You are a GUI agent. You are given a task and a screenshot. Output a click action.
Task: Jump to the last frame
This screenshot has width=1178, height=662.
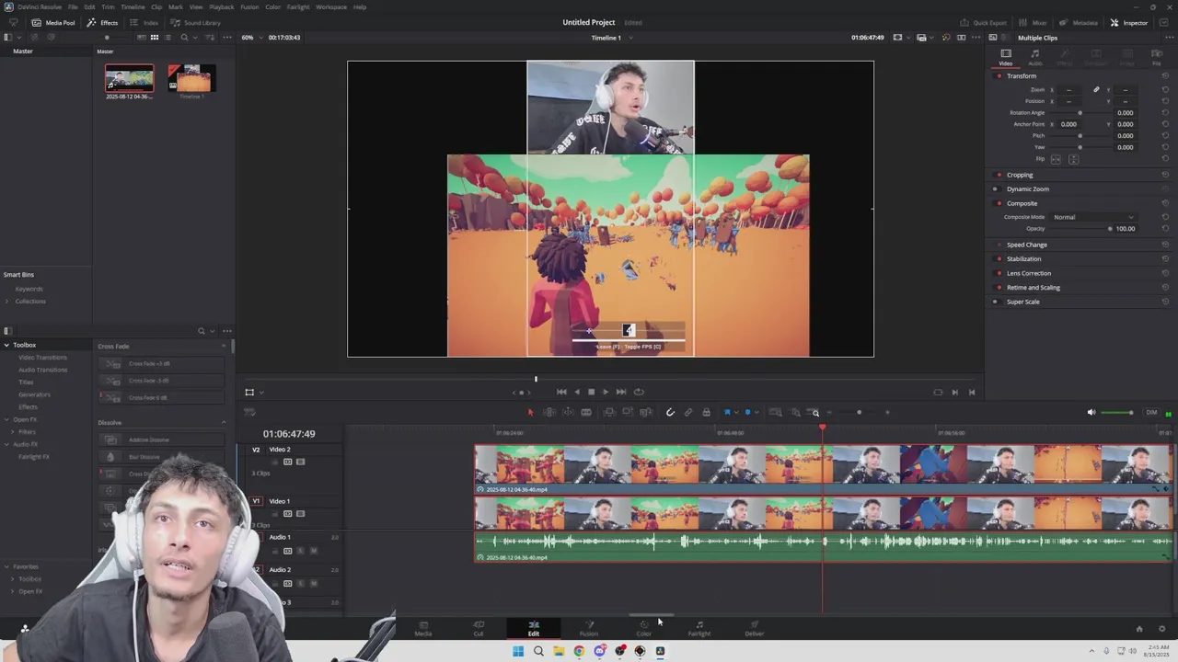coord(621,392)
